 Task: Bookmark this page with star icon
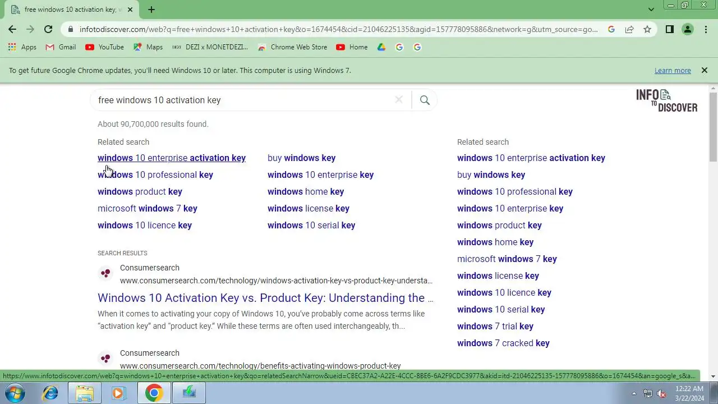coord(647,29)
